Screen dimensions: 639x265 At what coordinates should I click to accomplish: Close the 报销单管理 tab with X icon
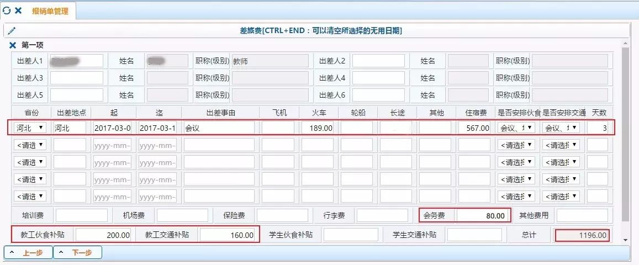point(18,10)
